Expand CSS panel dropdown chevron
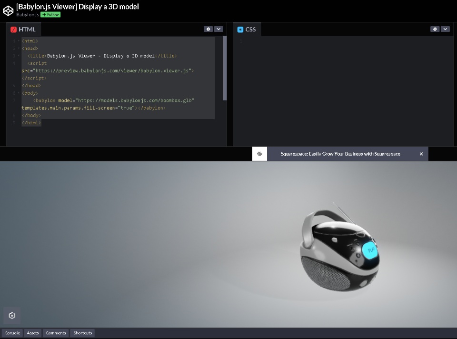 (446, 29)
